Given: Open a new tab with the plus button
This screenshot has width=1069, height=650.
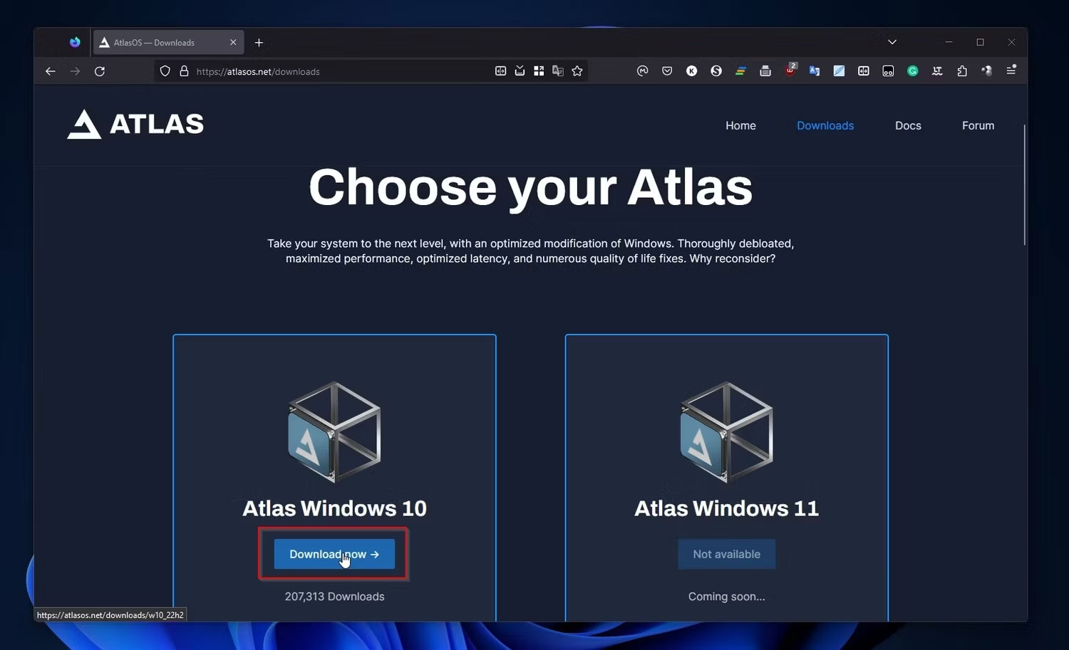Looking at the screenshot, I should coord(259,43).
